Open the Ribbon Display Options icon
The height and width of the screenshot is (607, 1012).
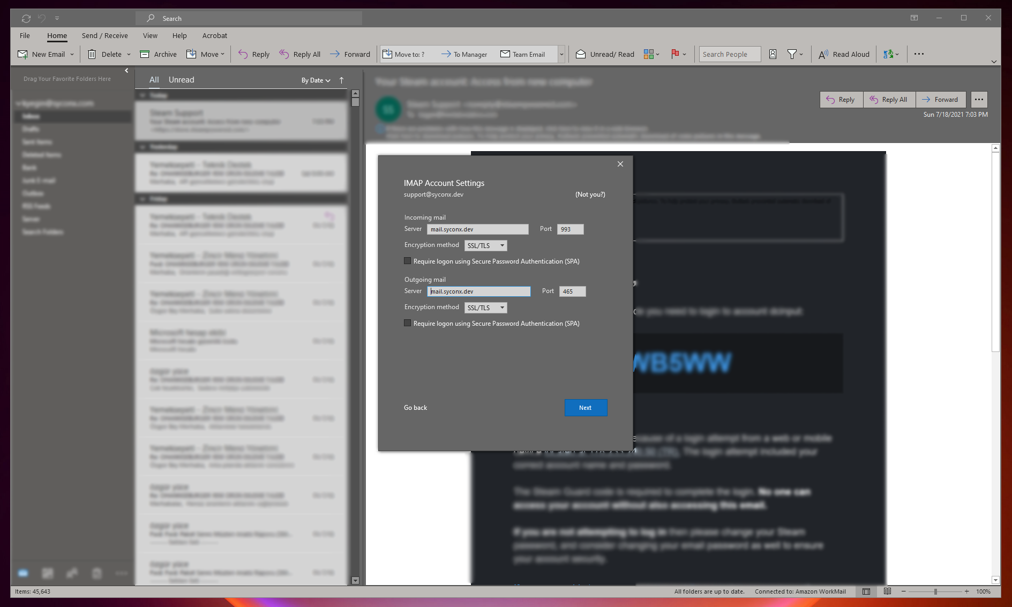[914, 18]
